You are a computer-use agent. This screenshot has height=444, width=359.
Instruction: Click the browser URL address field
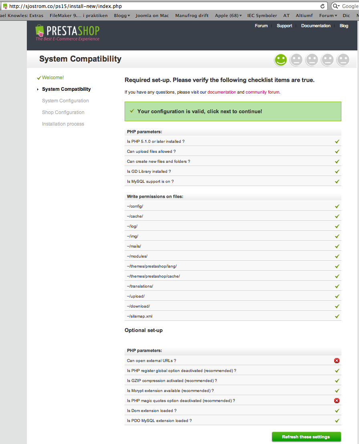(x=160, y=6)
